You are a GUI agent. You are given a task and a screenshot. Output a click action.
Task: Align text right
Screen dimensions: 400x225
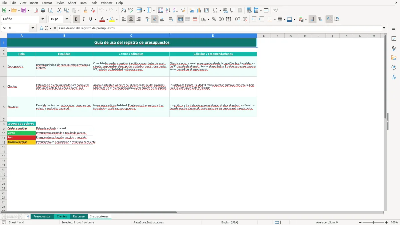[139, 19]
